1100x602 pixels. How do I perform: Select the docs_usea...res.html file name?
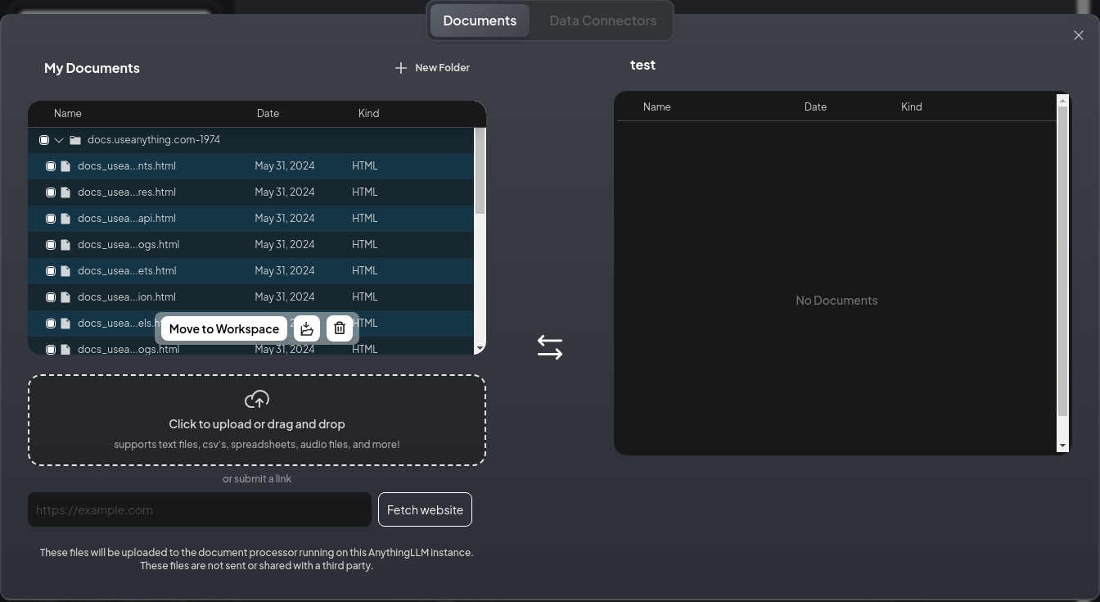click(127, 192)
